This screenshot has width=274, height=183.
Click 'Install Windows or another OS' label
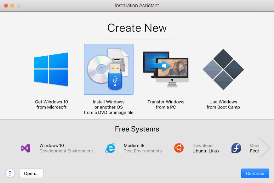[x=109, y=107]
